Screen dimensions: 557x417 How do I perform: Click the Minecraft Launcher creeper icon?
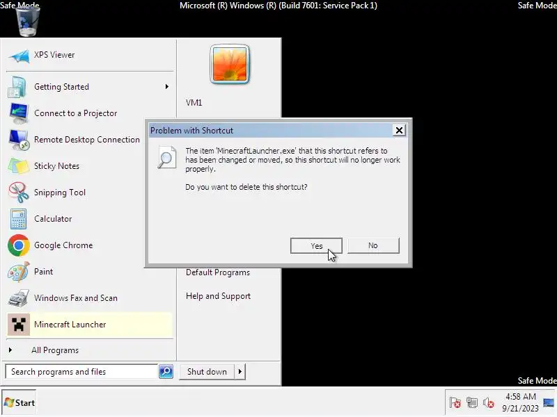tap(19, 325)
